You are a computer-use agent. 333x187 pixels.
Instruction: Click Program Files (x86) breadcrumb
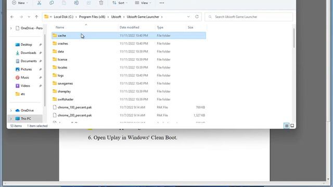pyautogui.click(x=92, y=17)
